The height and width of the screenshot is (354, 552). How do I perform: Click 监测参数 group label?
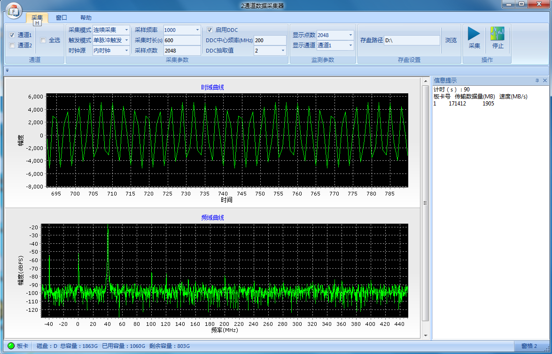coord(322,60)
